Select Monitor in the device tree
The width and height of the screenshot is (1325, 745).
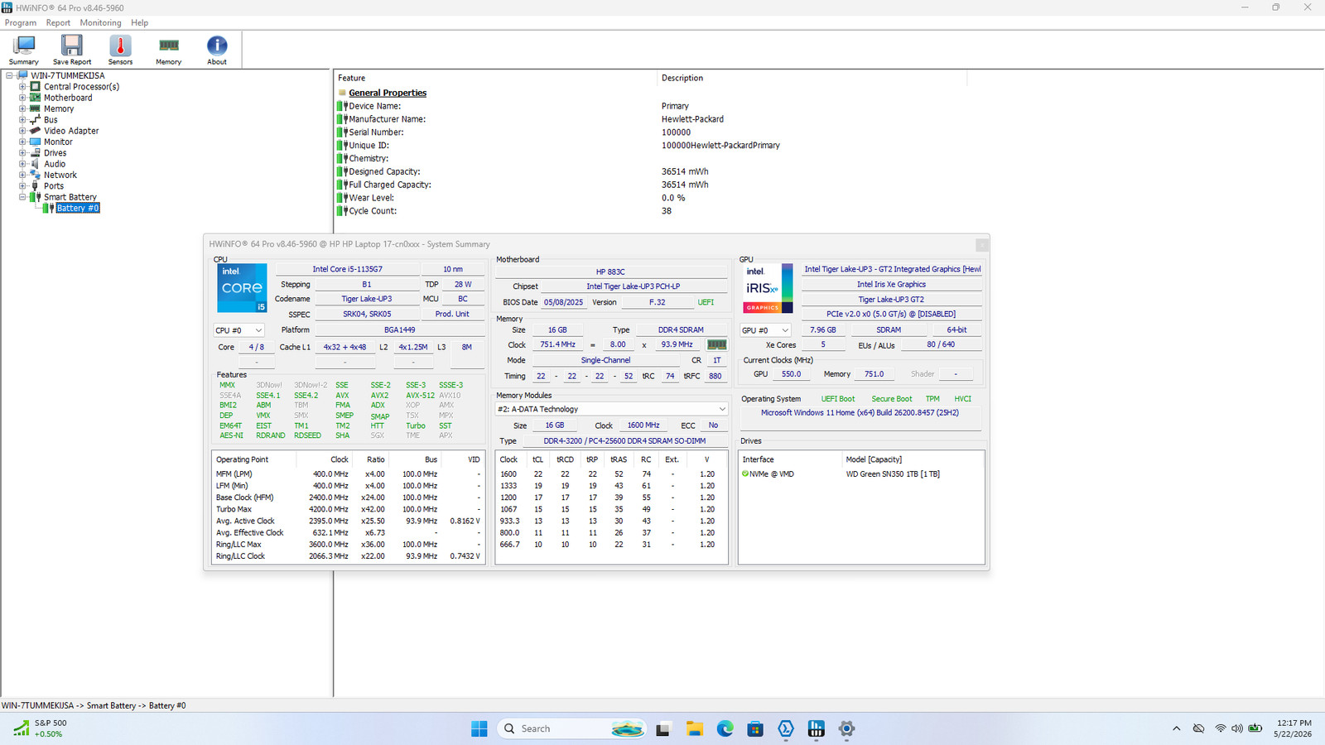(x=58, y=142)
